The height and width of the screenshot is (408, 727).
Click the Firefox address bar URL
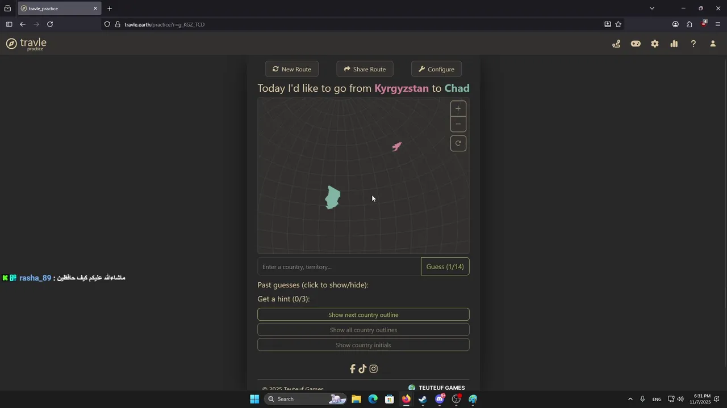pyautogui.click(x=164, y=24)
